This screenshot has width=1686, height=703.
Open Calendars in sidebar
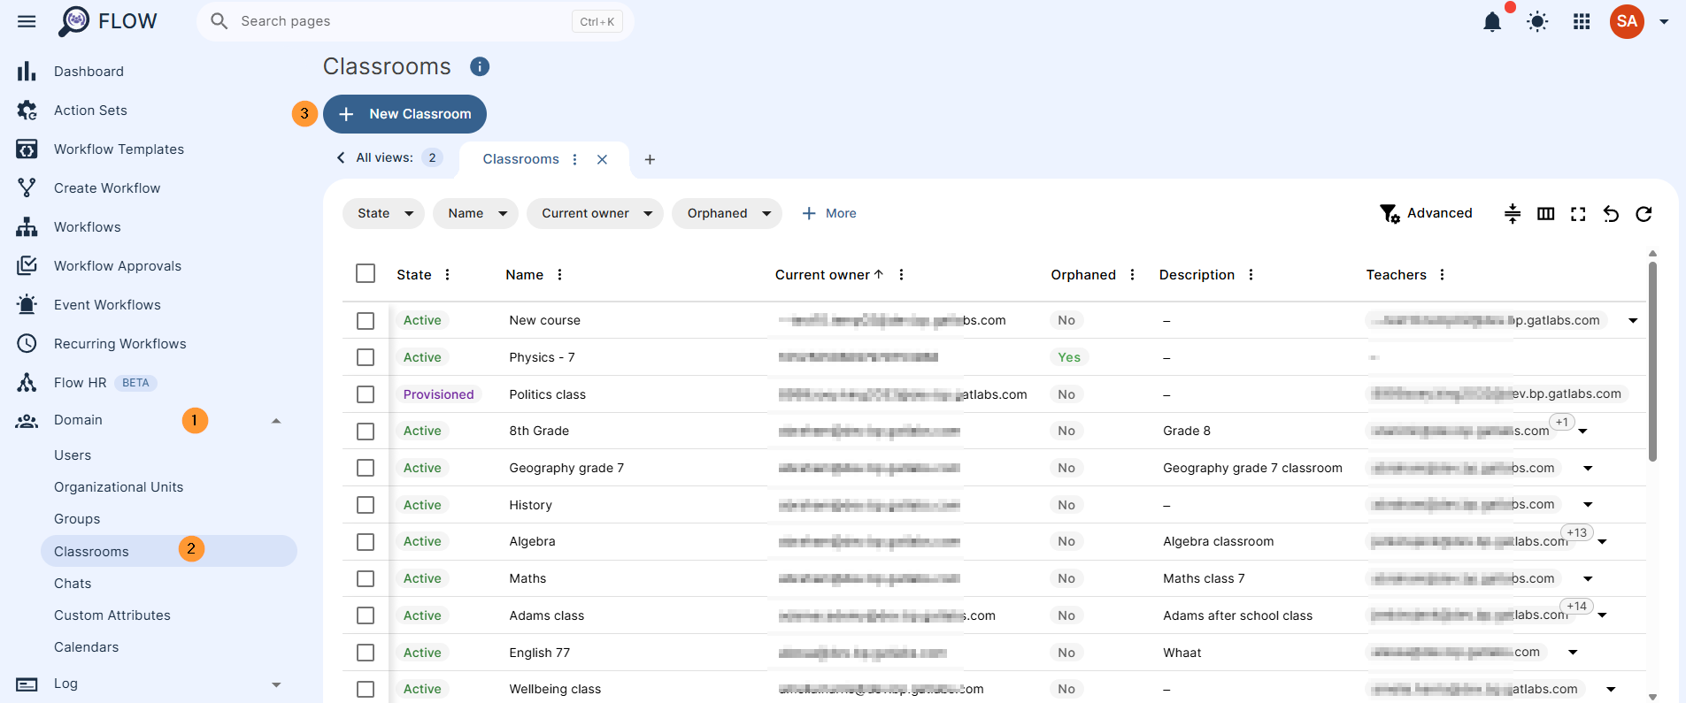[x=86, y=647]
